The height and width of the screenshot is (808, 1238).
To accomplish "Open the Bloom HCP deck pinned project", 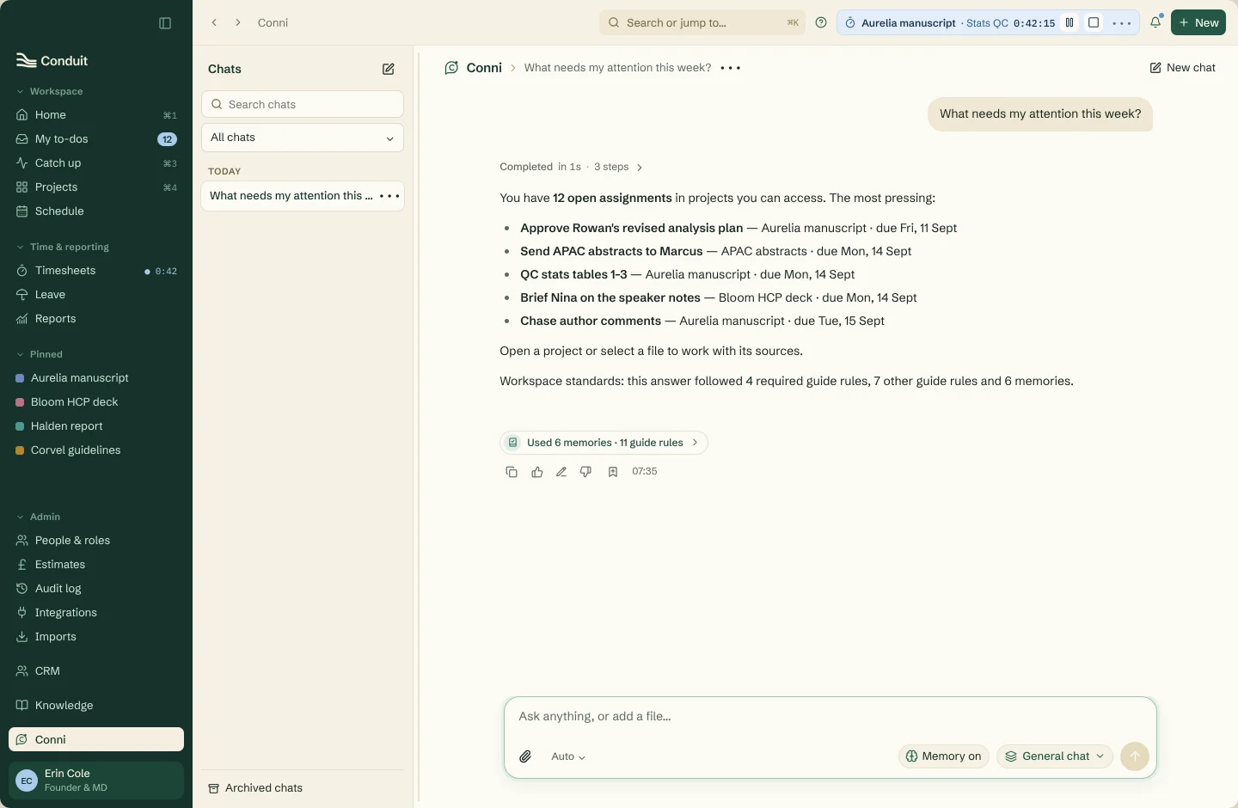I will click(96, 402).
